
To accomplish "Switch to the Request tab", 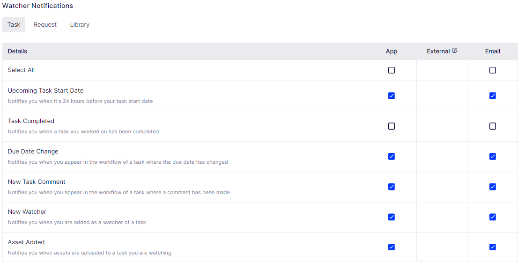I will 45,25.
